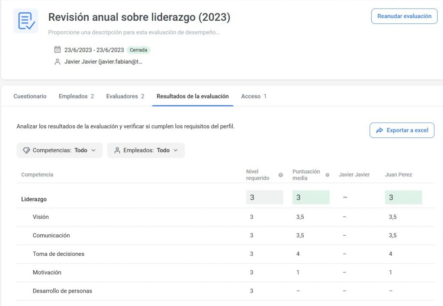Switch to the Evaluadores 2 tab
This screenshot has height=306, width=443.
tap(125, 96)
